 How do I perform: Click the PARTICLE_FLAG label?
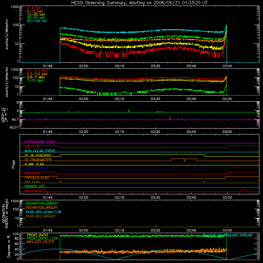point(37,178)
